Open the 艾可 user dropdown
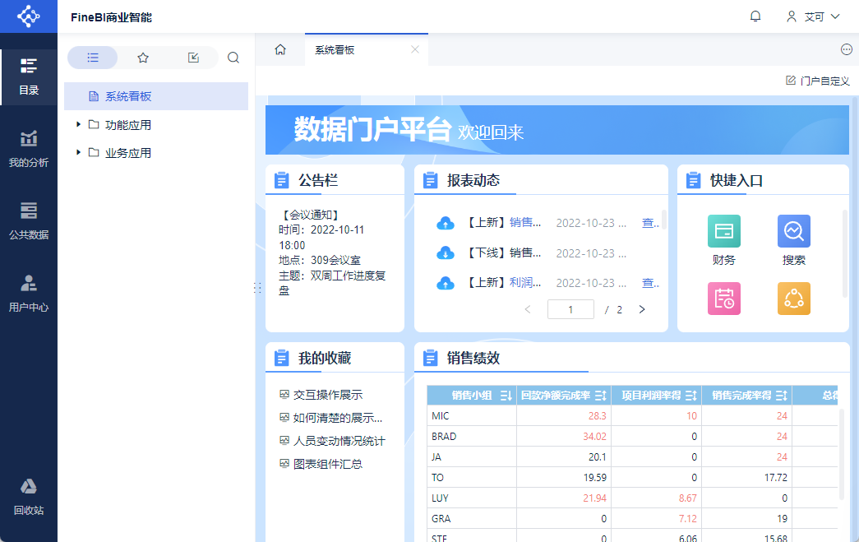This screenshot has height=542, width=859. 813,16
